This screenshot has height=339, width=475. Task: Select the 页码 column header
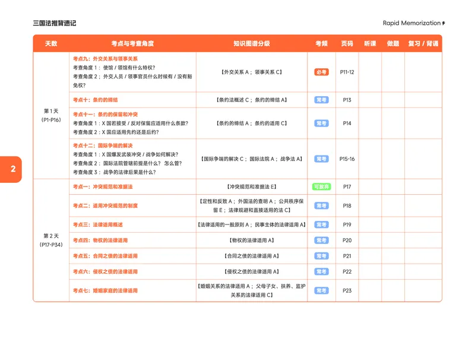(x=347, y=43)
